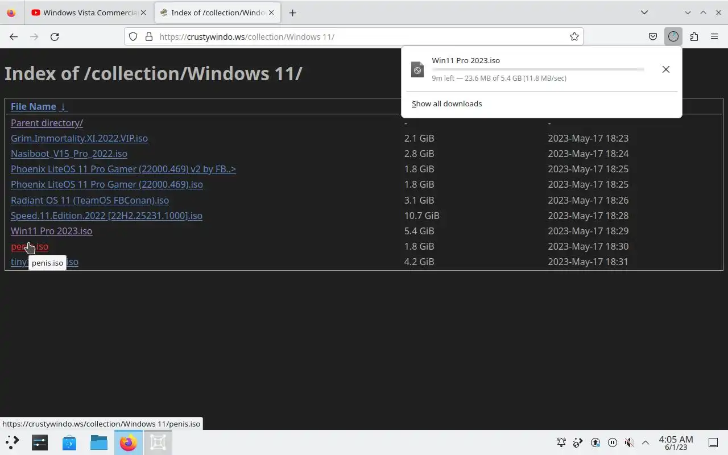The height and width of the screenshot is (455, 728).
Task: Open the system settings taskbar icon
Action: point(40,442)
